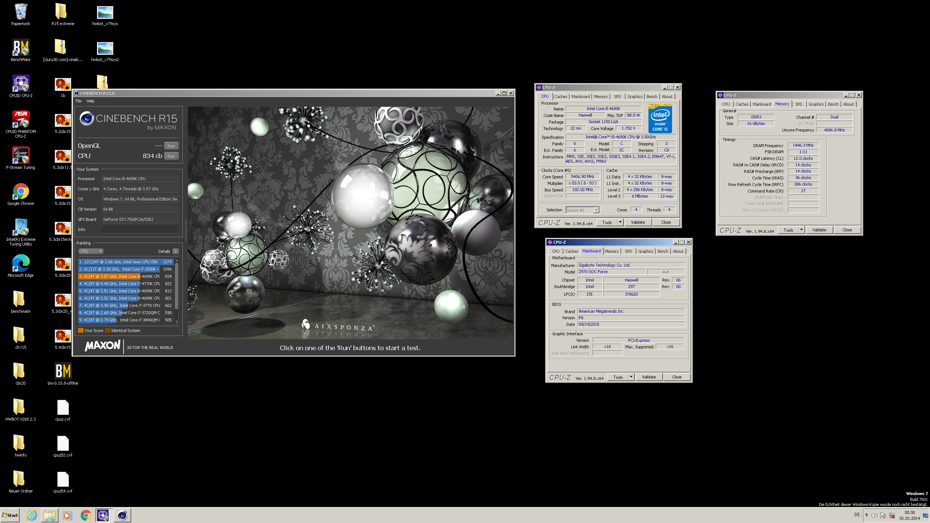Viewport: 930px width, 523px height.
Task: Show hidden tray icons arrow
Action: tap(866, 515)
